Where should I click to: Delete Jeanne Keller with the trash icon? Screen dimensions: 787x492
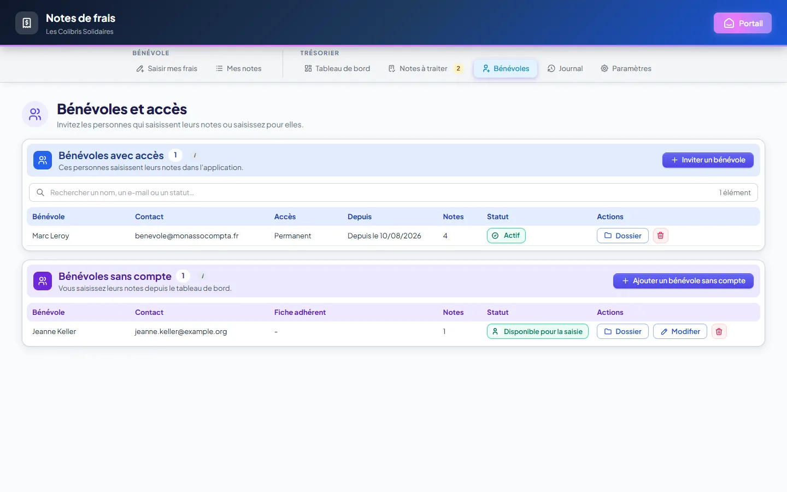tap(719, 331)
